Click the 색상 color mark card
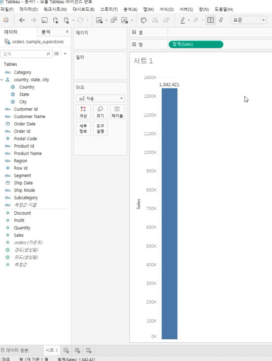Image resolution: width=272 pixels, height=361 pixels. tap(83, 112)
